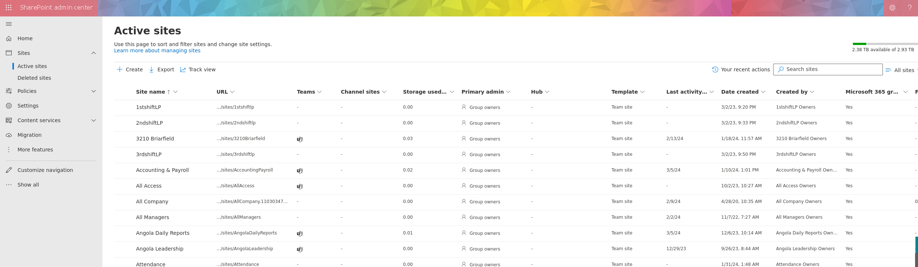This screenshot has width=918, height=267.
Task: Click Learn more about managing sites link
Action: (x=157, y=50)
